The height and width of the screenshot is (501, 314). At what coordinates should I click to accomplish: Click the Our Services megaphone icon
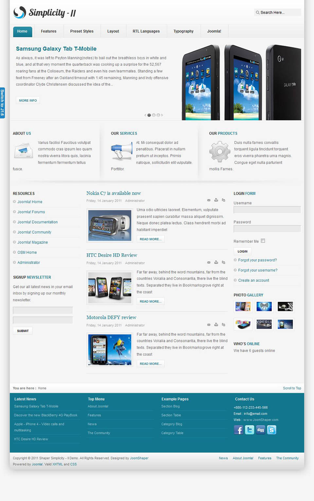click(121, 151)
